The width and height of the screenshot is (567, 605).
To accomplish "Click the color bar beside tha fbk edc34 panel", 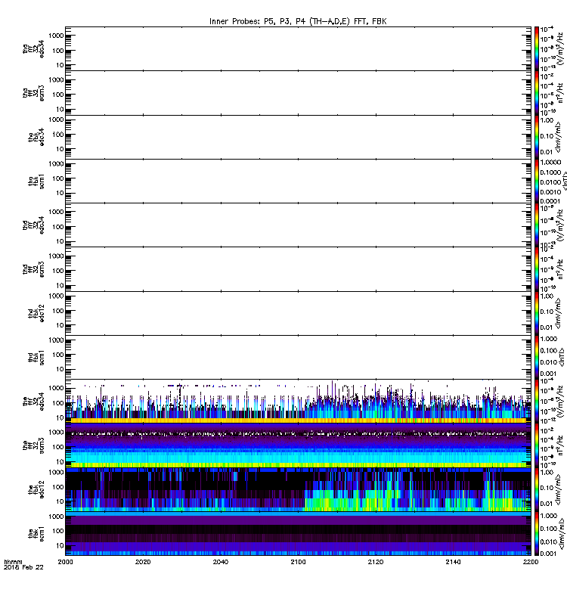I will pos(536,137).
